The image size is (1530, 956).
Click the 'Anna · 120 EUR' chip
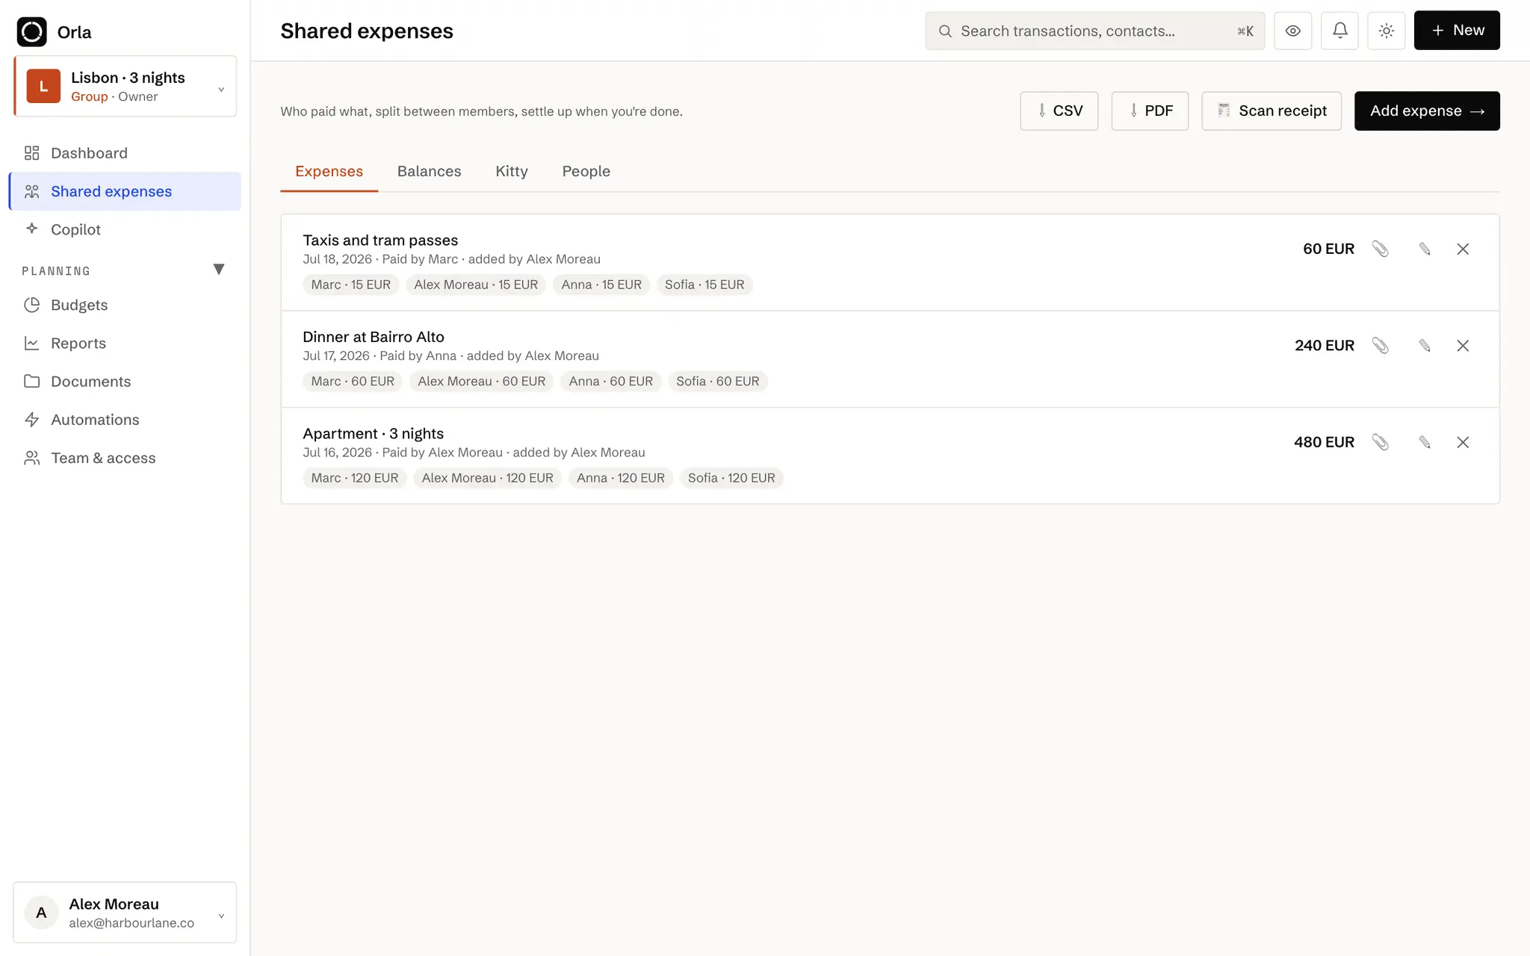point(621,478)
